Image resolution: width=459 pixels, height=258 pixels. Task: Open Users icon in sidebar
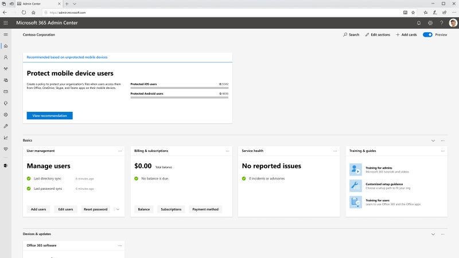click(6, 57)
